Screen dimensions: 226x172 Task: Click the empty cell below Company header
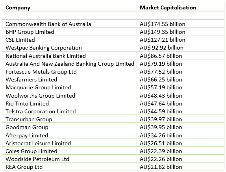point(69,15)
